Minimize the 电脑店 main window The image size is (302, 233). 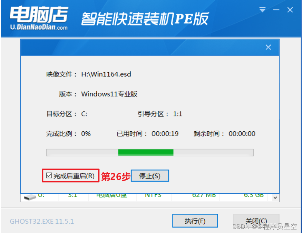(276, 10)
